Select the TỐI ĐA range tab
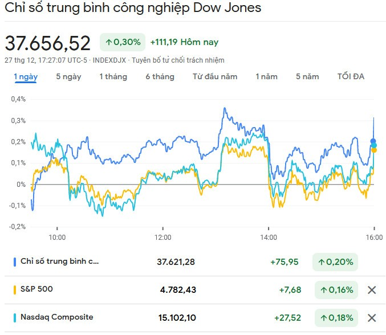 click(351, 77)
